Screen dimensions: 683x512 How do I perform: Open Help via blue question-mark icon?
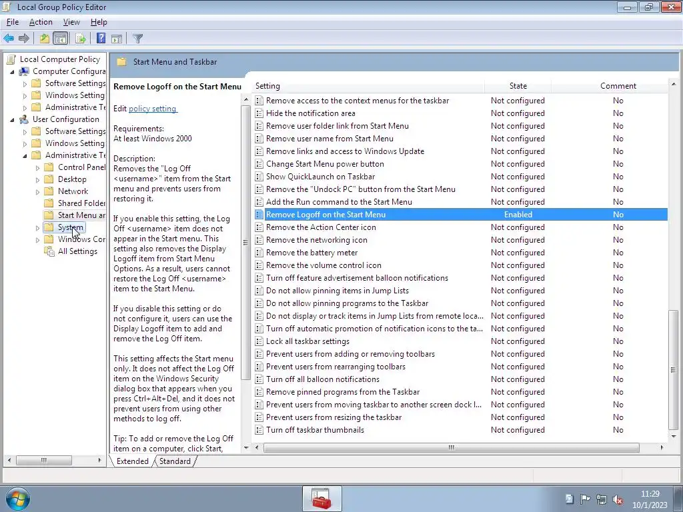(101, 38)
